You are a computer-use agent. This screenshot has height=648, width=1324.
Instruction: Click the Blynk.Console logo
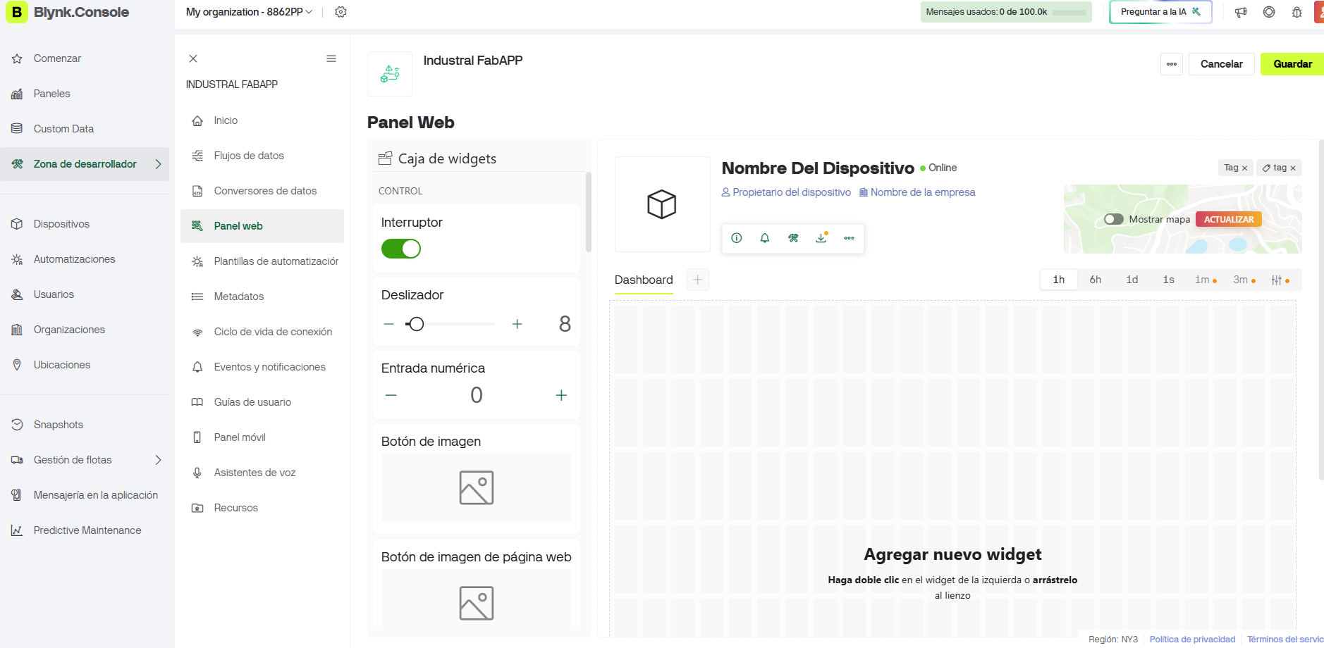click(68, 12)
